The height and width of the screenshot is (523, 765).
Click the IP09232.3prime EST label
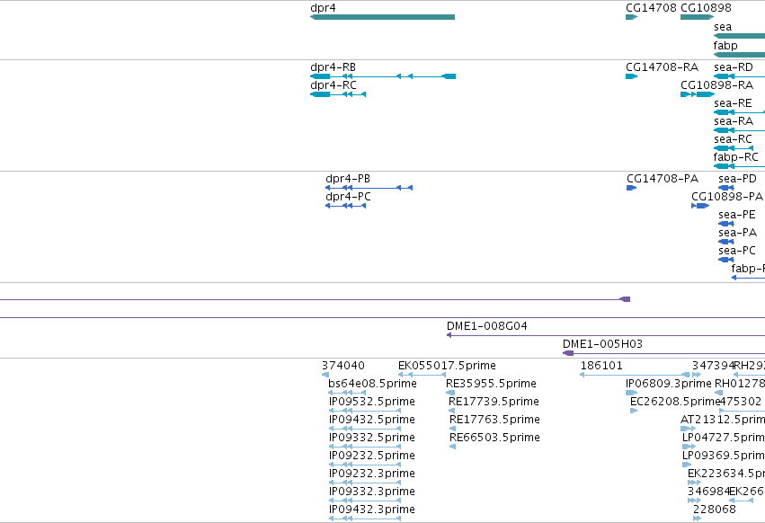[x=372, y=474]
